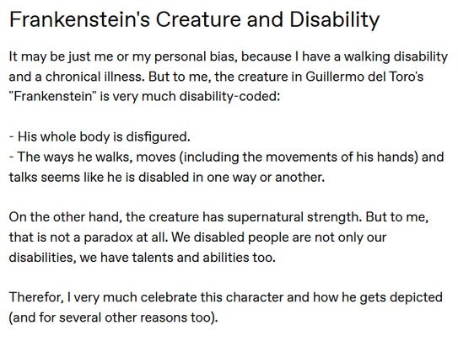Image resolution: width=458 pixels, height=357 pixels.
Task: Click the phrase "chronical illness"
Action: 94,77
